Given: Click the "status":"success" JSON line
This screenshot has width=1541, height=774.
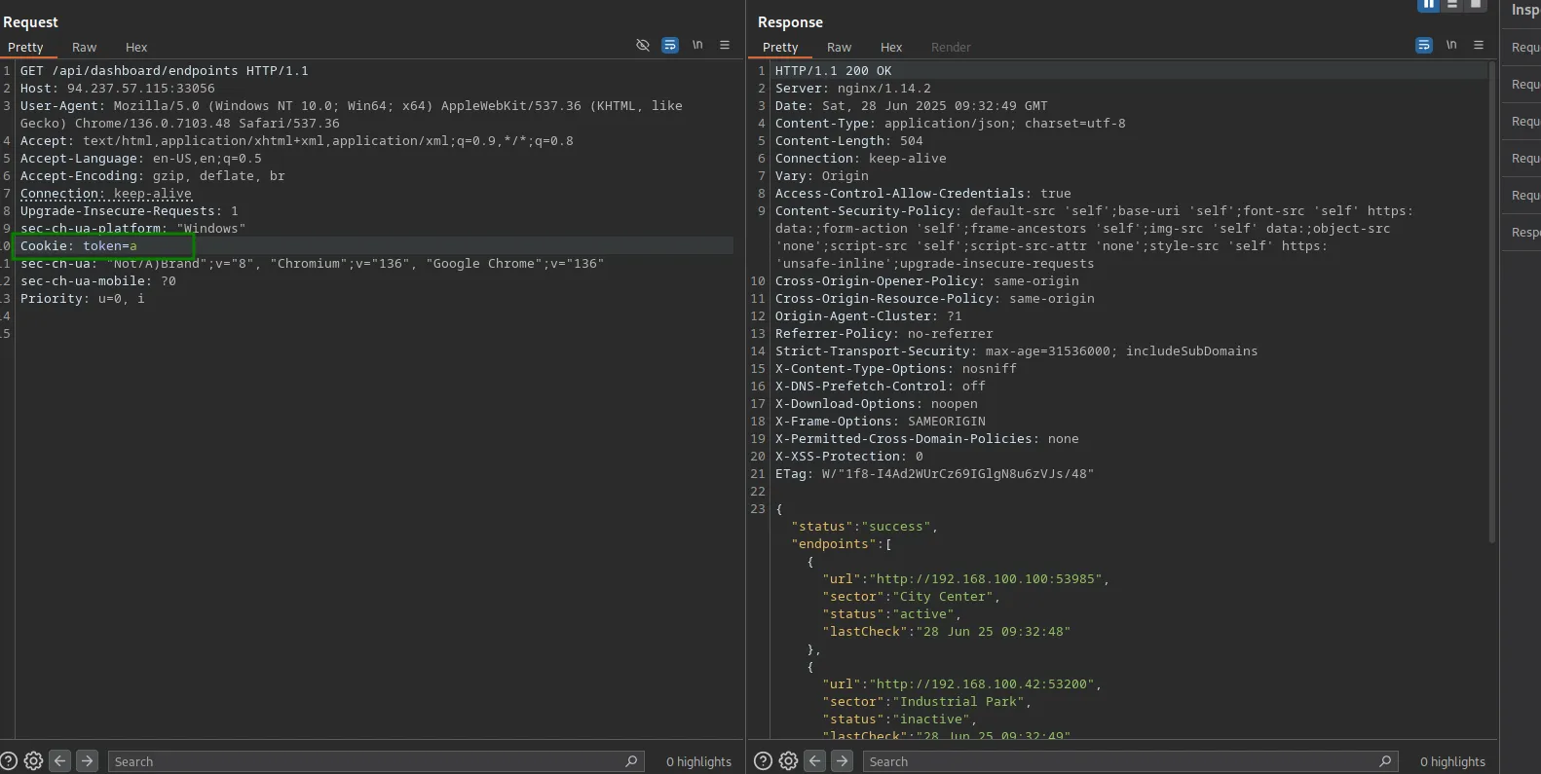Looking at the screenshot, I should (864, 527).
